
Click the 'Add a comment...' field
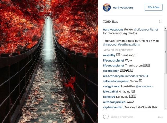(x=123, y=117)
